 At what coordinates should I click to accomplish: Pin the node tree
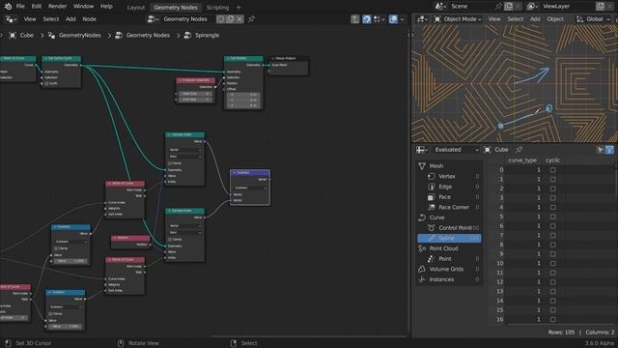[251, 19]
